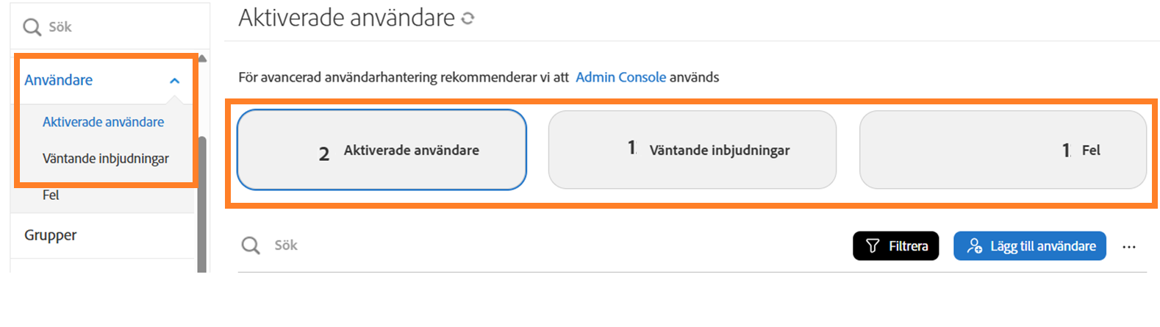The width and height of the screenshot is (1160, 327).
Task: Click the sidebar vertical scrollbar thumb
Action: tap(202, 206)
